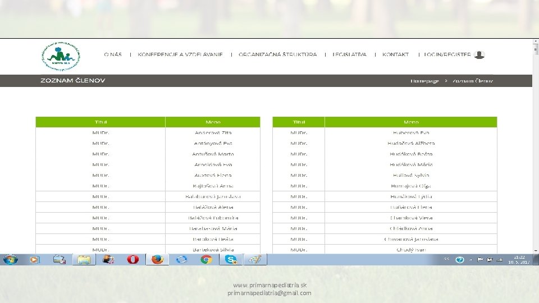
Task: Select member Bartеková Silvia
Action: [x=213, y=250]
